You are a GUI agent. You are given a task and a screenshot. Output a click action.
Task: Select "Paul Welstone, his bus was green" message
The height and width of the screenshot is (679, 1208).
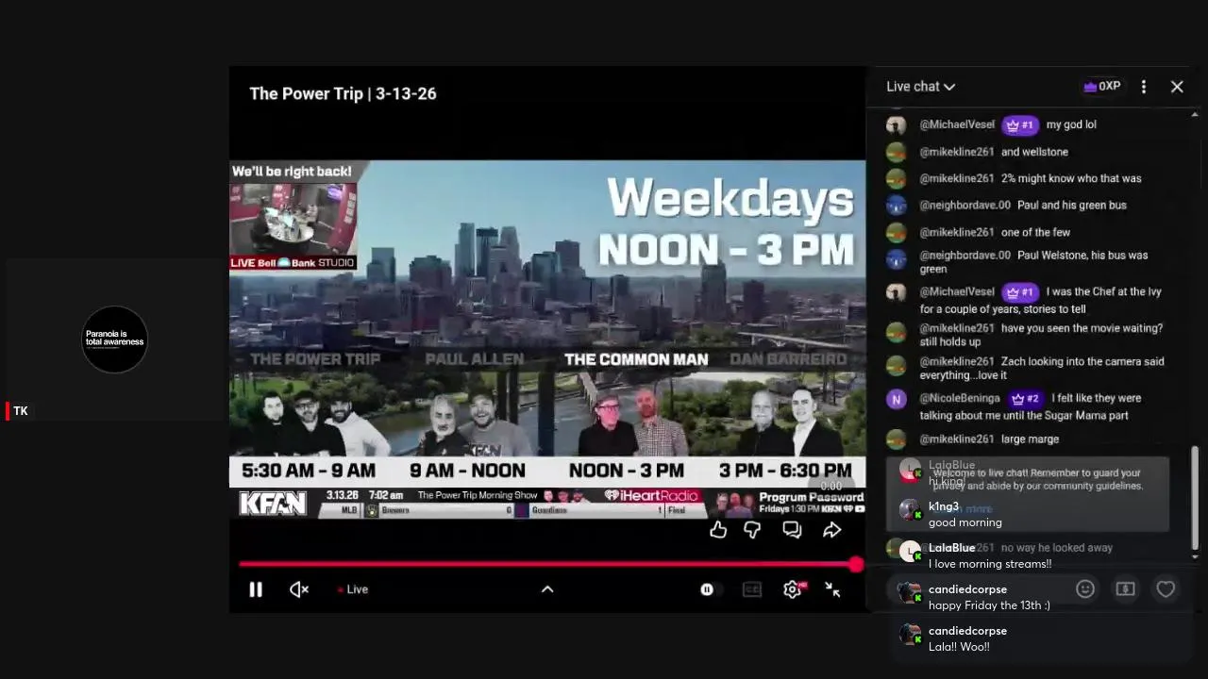1033,261
